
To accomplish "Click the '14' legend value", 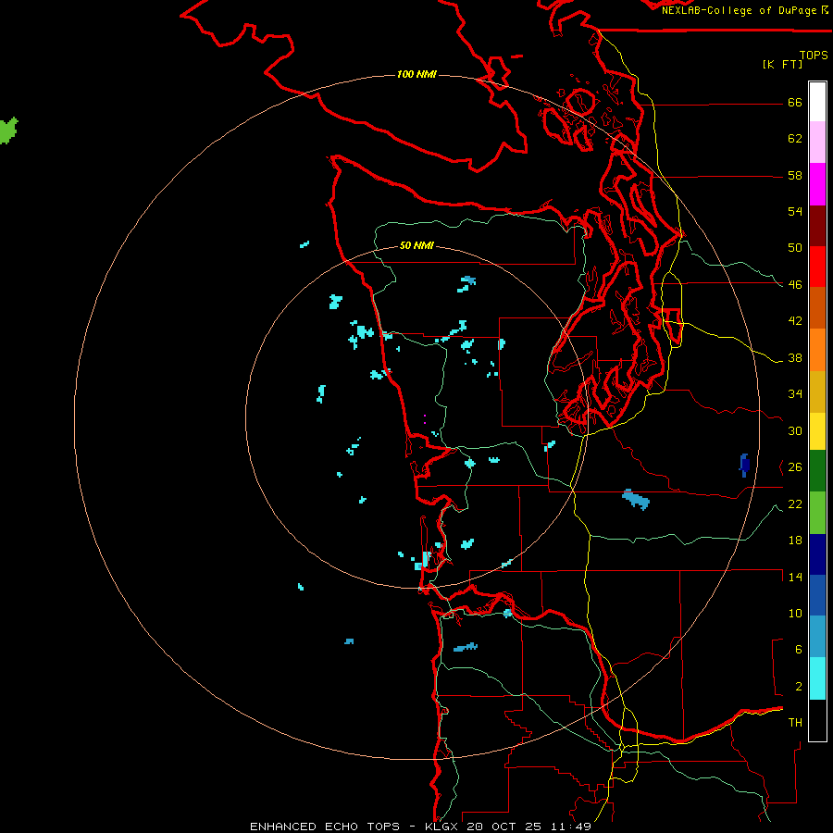I will pos(795,577).
